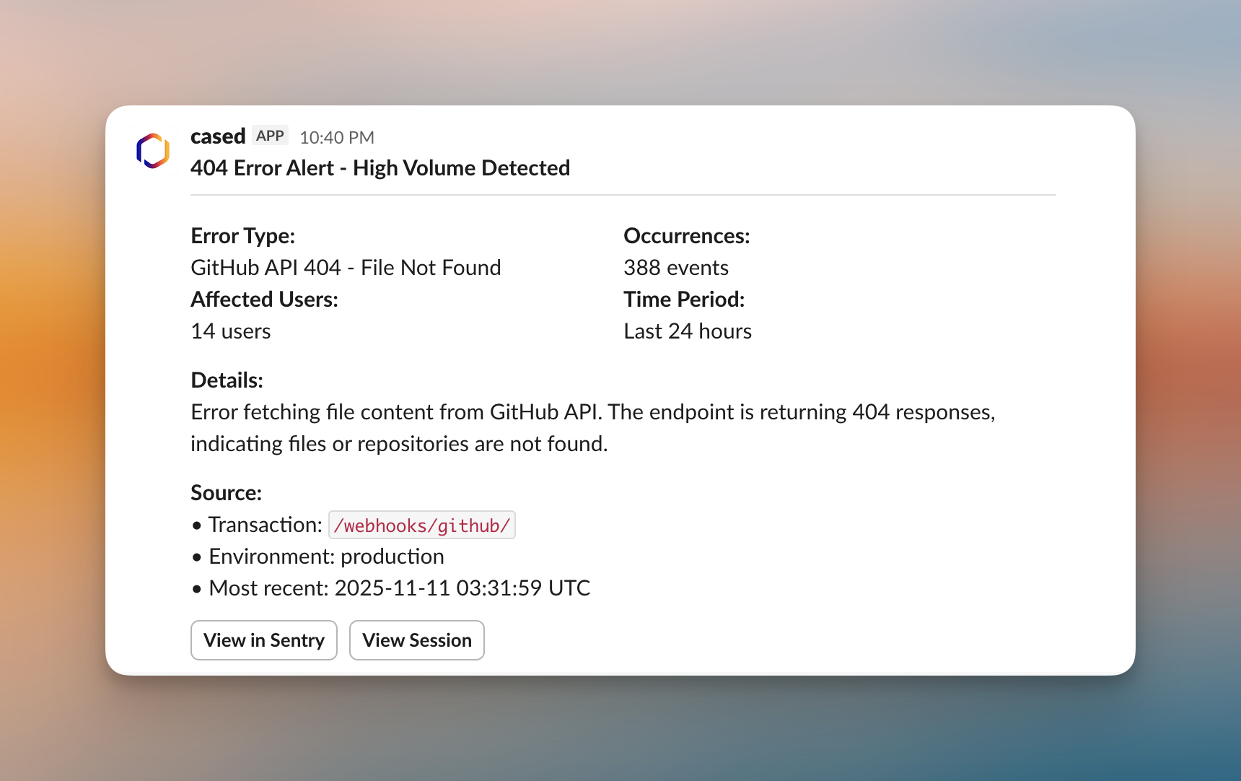Click the error description paragraph in Details
Screen dimensions: 1241x781
pyautogui.click(x=592, y=427)
